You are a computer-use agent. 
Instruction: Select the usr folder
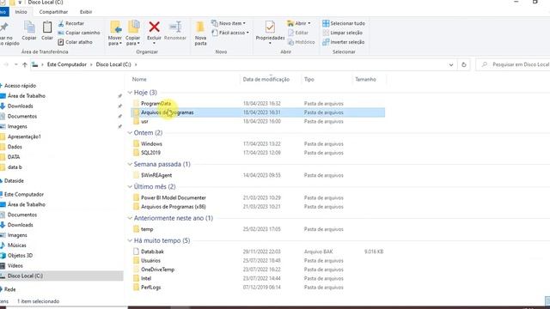click(258, 121)
